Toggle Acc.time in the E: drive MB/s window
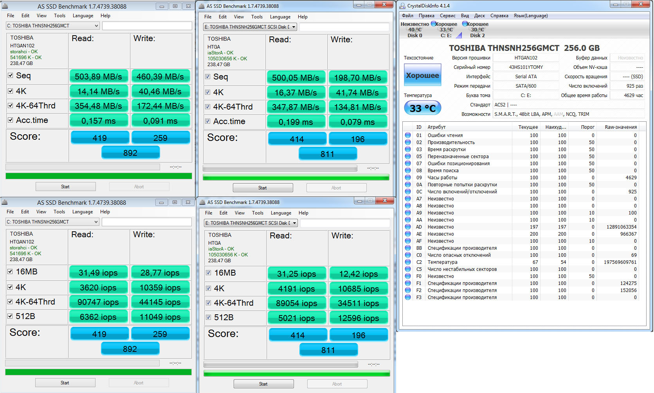 [208, 121]
